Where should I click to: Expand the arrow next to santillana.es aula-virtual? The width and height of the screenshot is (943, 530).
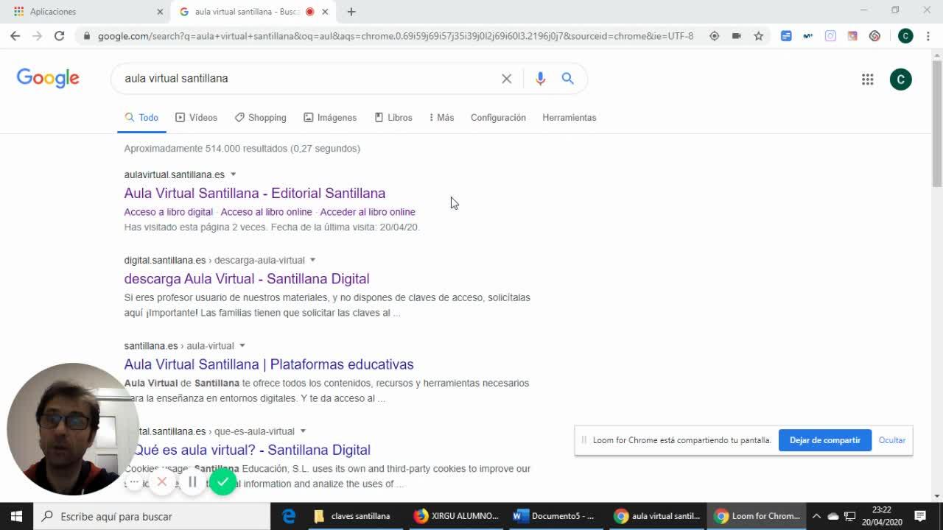point(242,345)
